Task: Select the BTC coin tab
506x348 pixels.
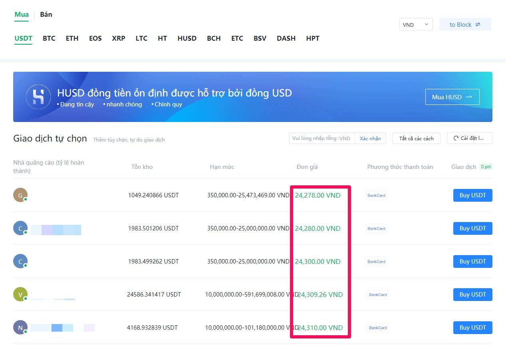Action: (49, 38)
